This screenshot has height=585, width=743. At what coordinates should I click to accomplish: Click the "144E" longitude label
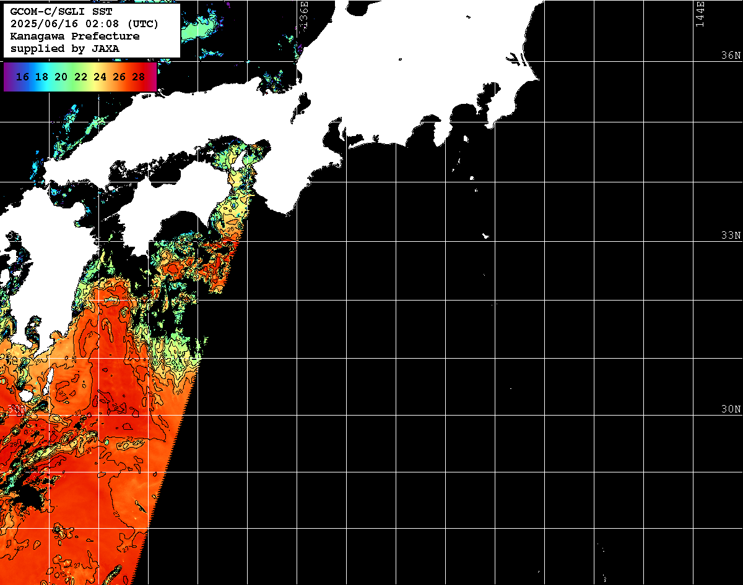(700, 14)
